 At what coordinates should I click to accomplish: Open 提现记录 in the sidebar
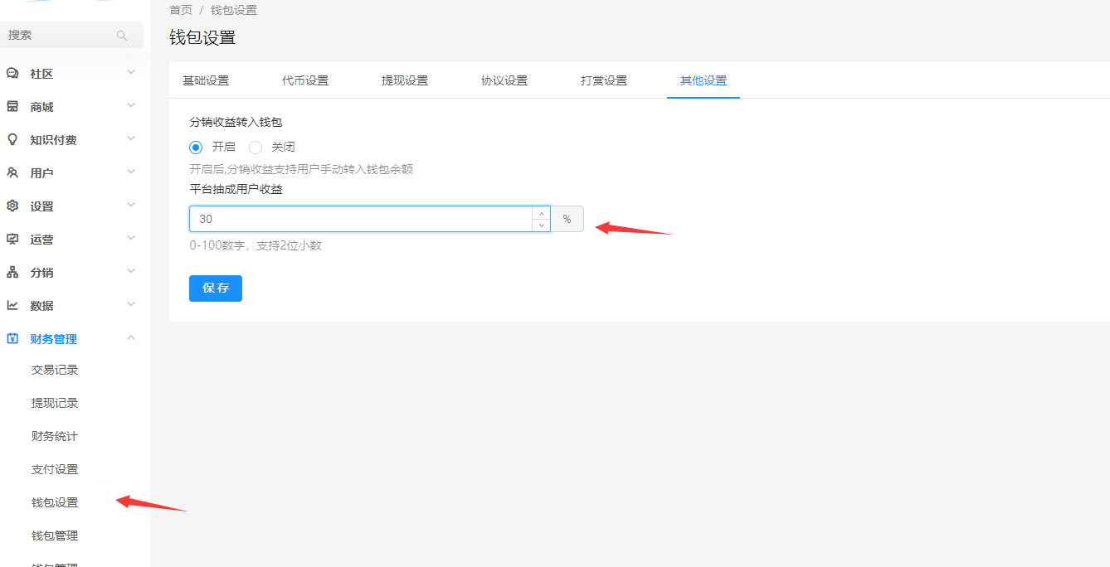tap(55, 403)
